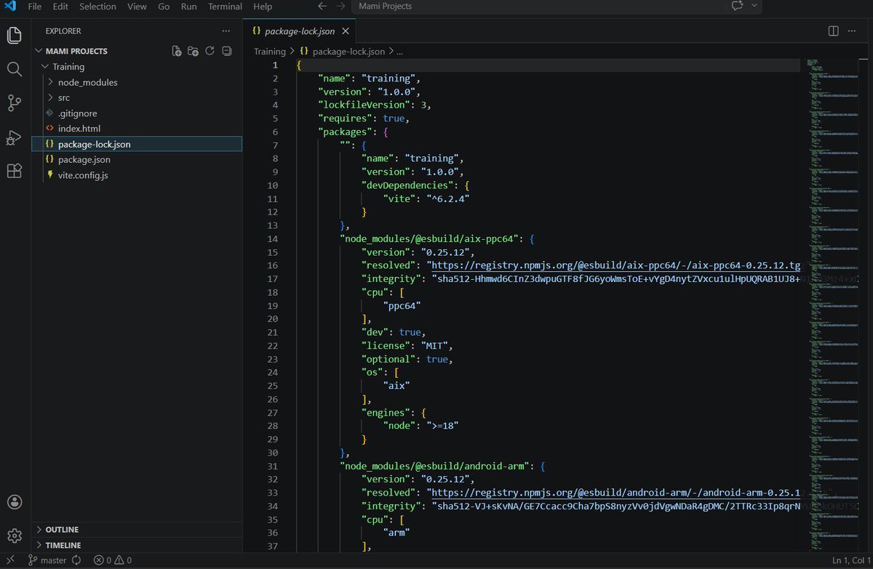Close the package-lock.json tab

(x=346, y=31)
